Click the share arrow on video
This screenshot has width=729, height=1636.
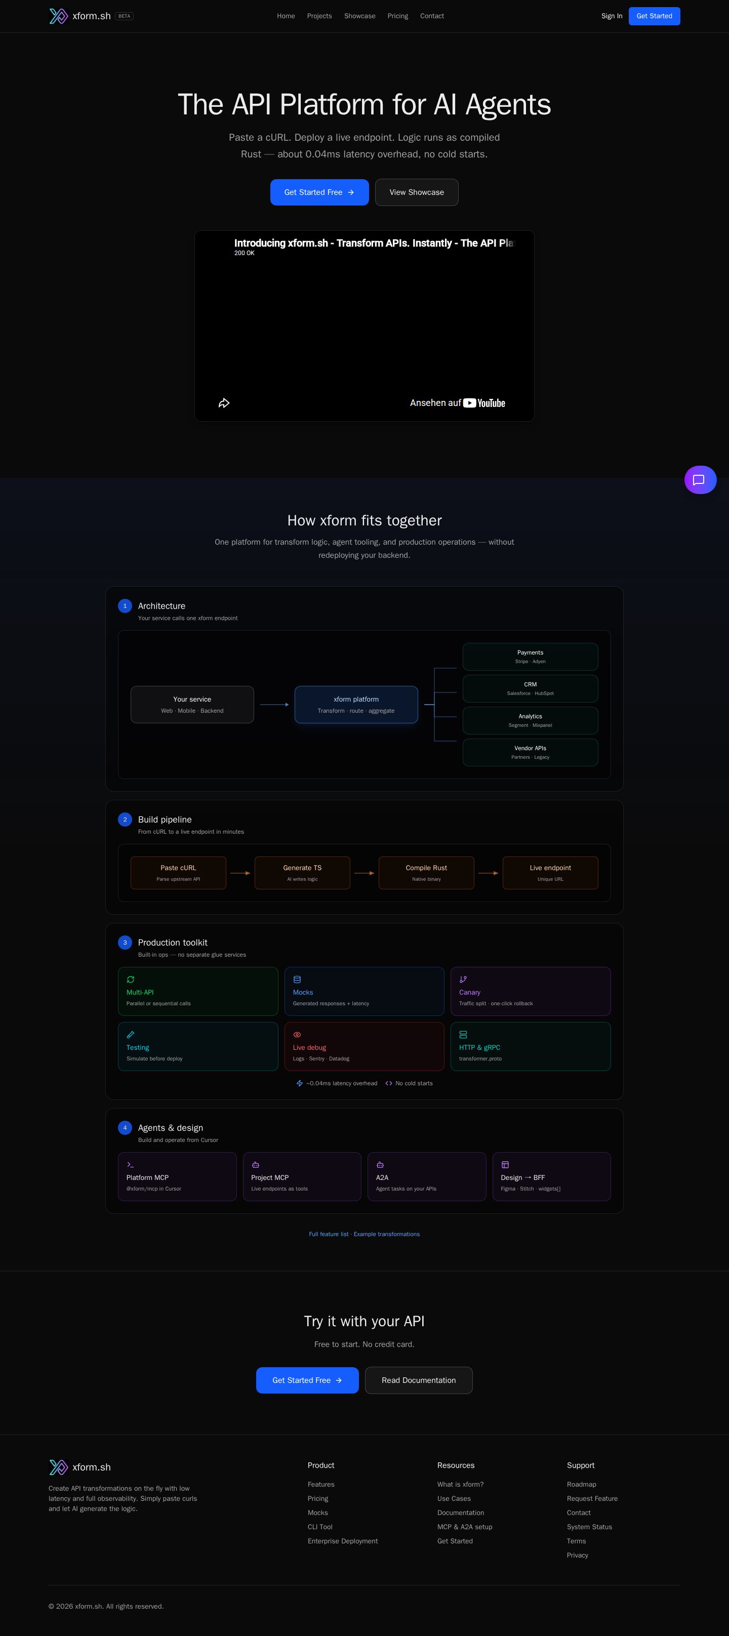tap(224, 402)
